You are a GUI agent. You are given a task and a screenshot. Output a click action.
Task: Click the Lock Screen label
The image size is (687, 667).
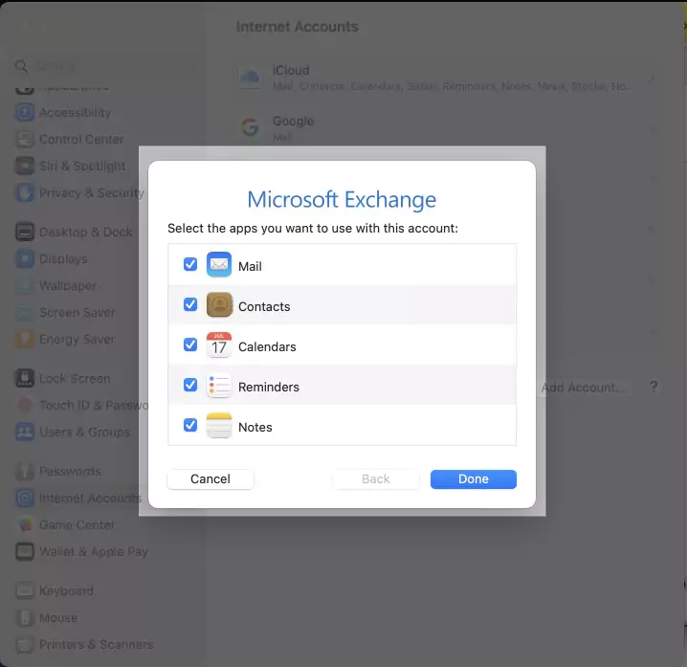point(75,378)
